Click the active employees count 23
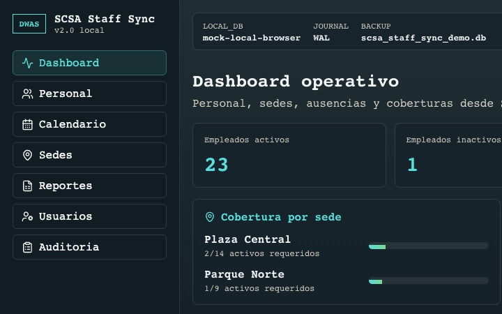The width and height of the screenshot is (502, 314). (216, 165)
